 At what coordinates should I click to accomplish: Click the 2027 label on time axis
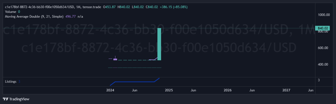pyautogui.click(x=286, y=90)
